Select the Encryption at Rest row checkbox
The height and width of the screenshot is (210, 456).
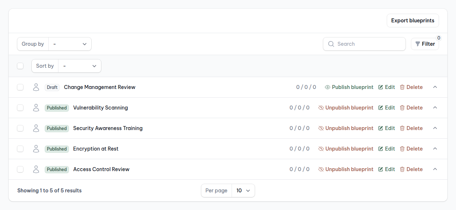(x=20, y=149)
